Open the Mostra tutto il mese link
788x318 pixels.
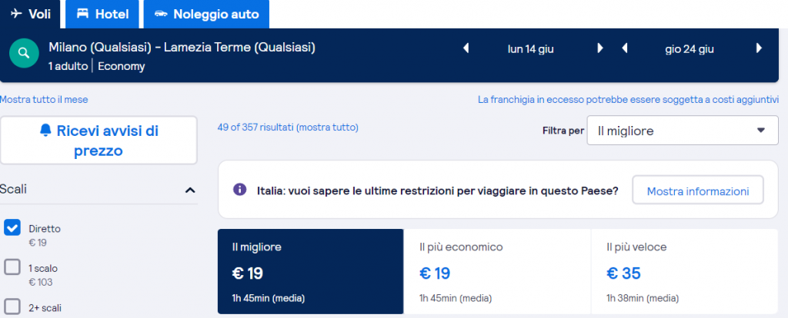[x=49, y=99]
